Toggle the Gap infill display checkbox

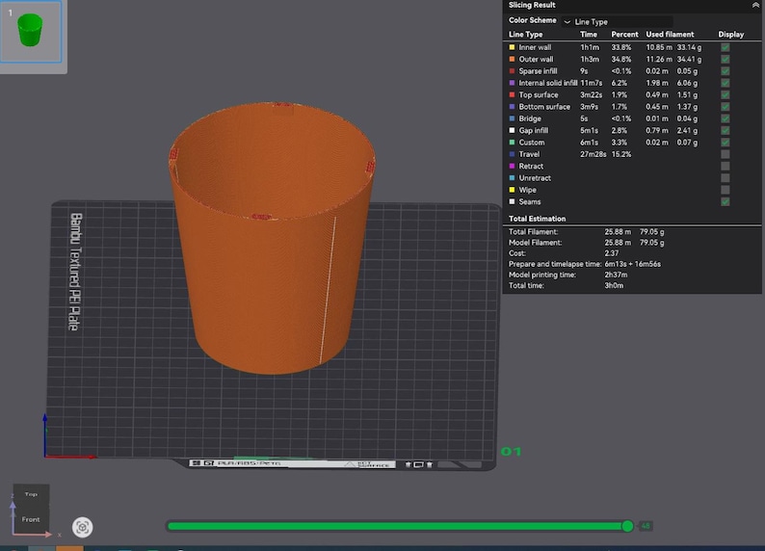click(725, 131)
